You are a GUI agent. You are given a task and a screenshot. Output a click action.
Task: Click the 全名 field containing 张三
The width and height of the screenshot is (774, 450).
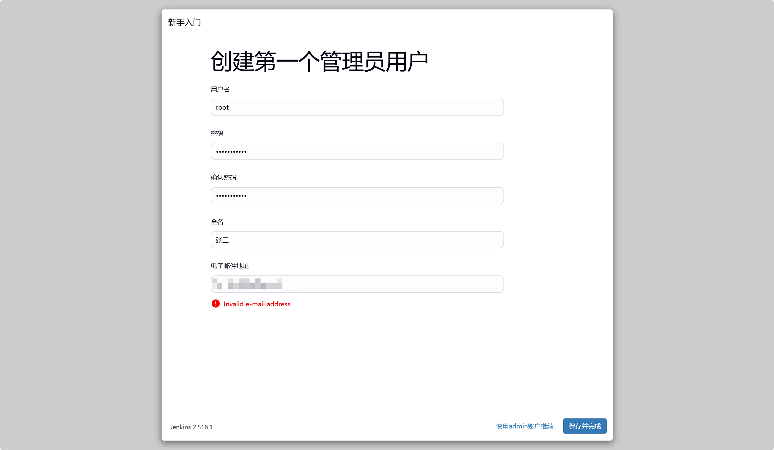357,240
